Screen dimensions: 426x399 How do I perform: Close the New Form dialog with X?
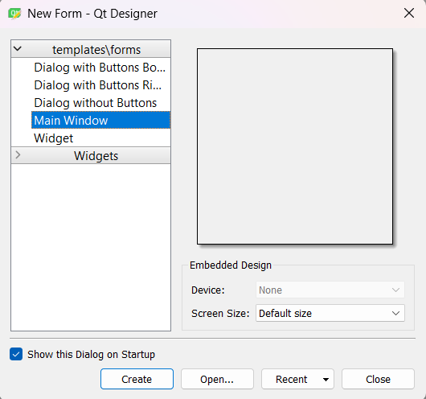[x=409, y=13]
